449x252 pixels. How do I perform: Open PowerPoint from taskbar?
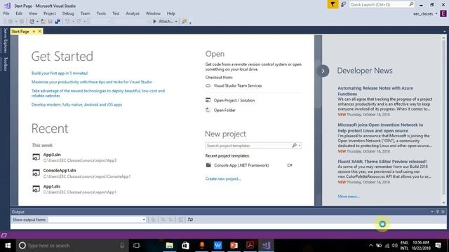click(234, 246)
